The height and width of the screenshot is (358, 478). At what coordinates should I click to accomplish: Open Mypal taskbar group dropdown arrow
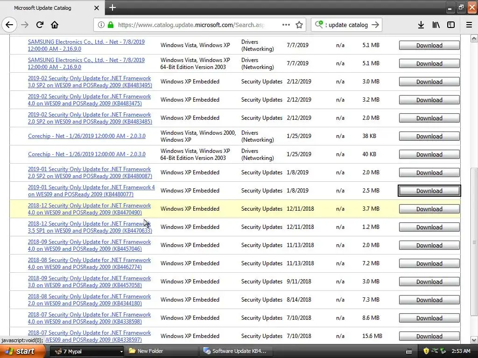pyautogui.click(x=121, y=351)
